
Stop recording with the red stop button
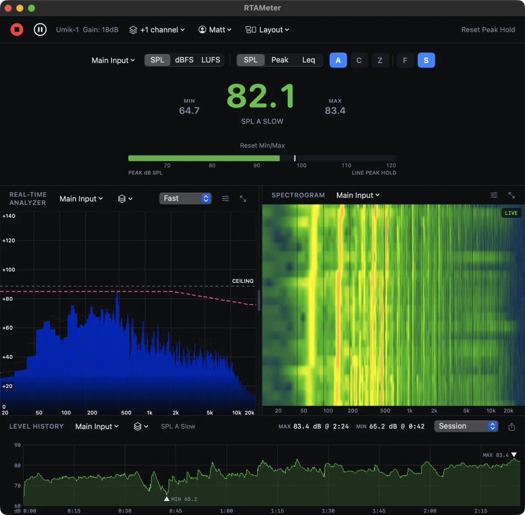pos(17,30)
